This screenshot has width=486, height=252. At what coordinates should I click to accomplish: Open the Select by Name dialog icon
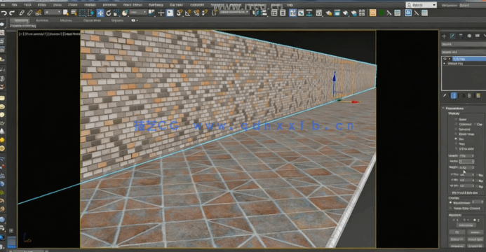click(x=74, y=13)
